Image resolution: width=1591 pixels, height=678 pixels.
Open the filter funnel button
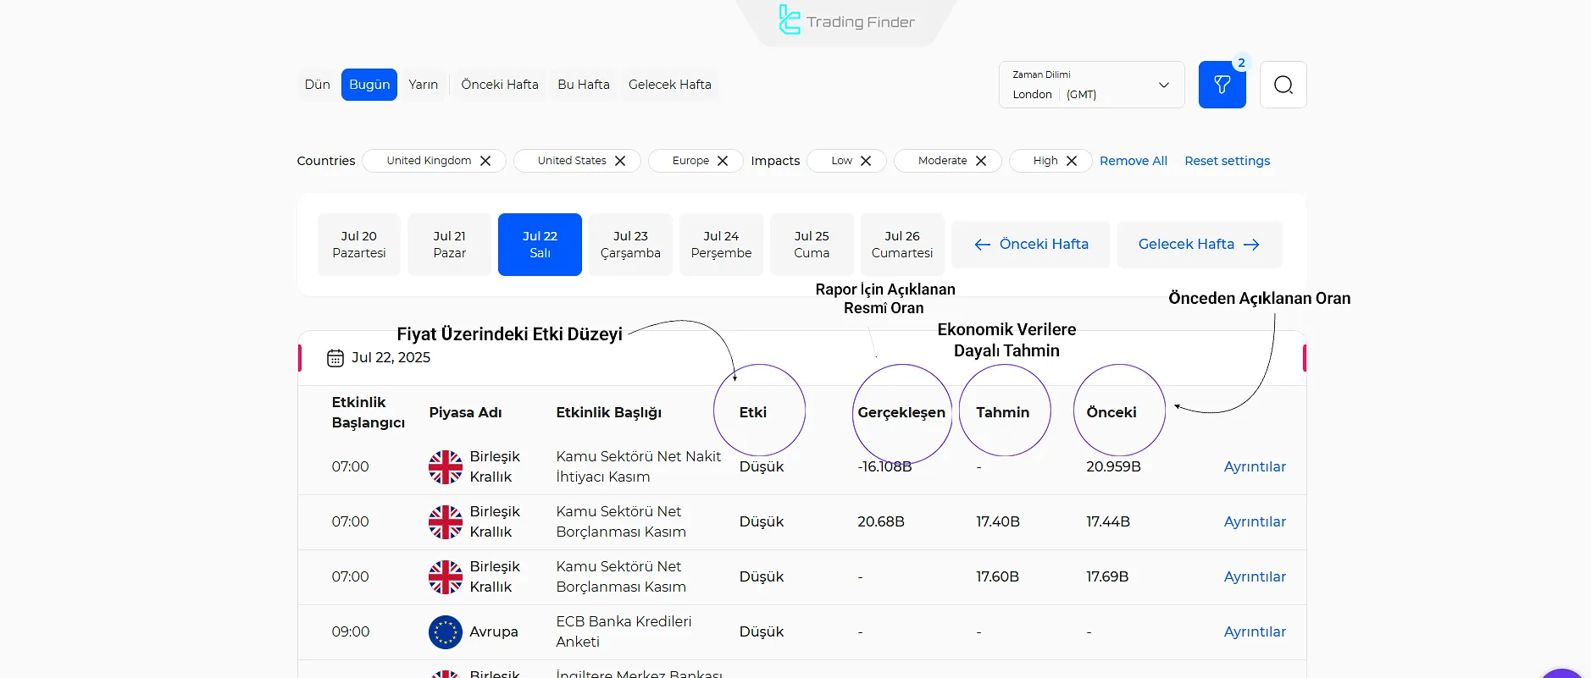(1222, 85)
